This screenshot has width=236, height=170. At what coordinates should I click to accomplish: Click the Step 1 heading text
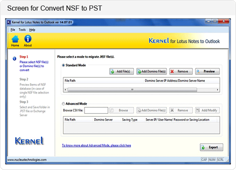coord(24,57)
